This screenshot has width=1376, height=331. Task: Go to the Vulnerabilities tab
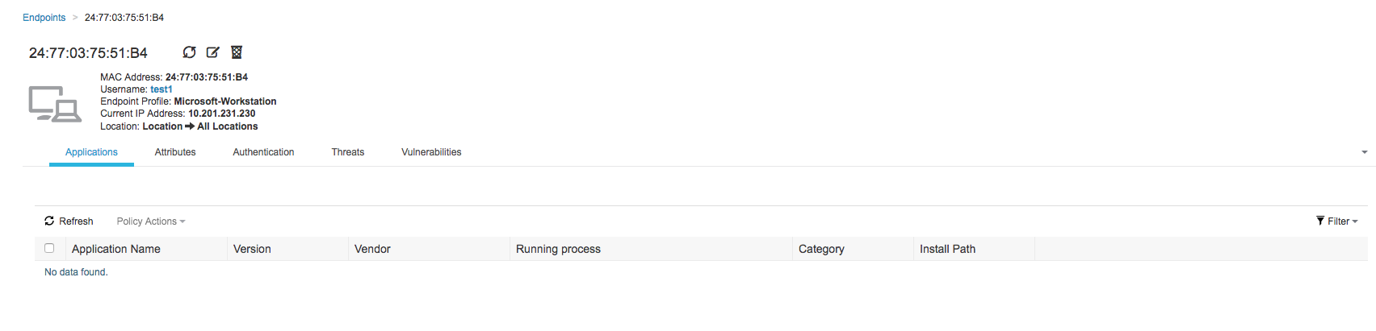tap(431, 152)
